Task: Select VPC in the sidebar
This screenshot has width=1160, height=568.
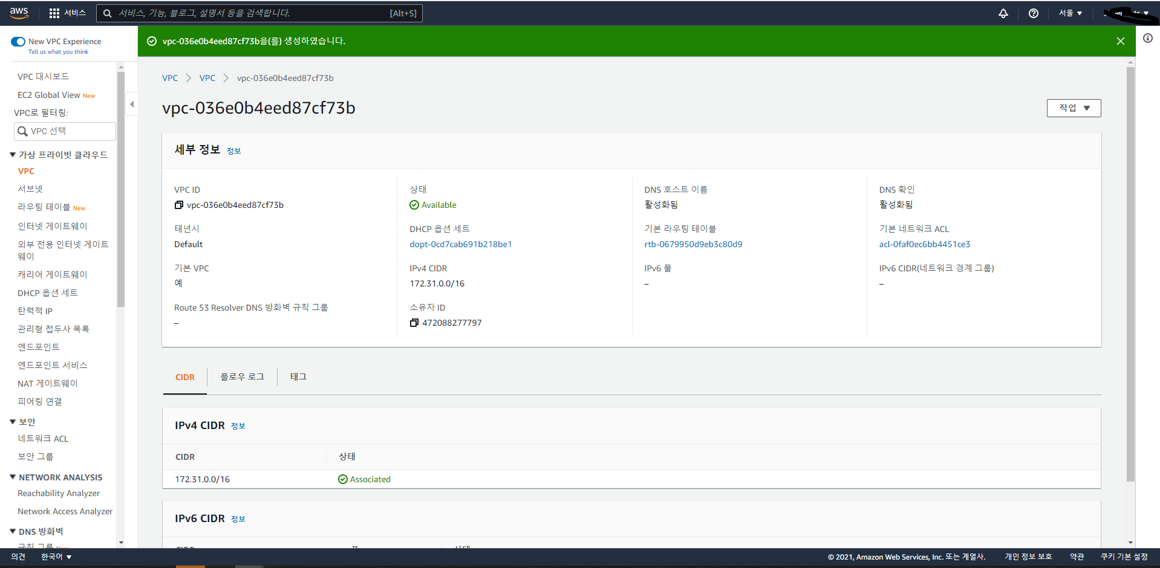Action: 26,171
